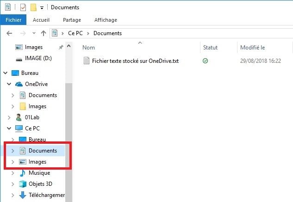
Task: Expand Images under Ce PC
Action: coord(12,162)
